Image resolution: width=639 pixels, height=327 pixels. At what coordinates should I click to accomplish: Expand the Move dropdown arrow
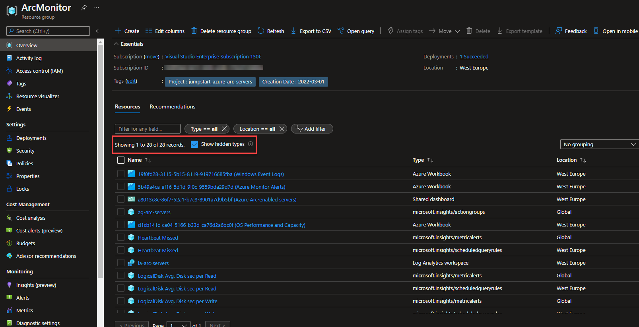[457, 31]
